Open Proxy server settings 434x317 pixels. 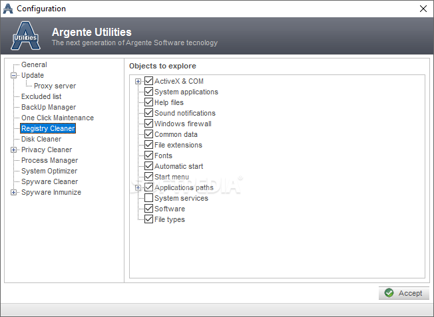tap(55, 86)
